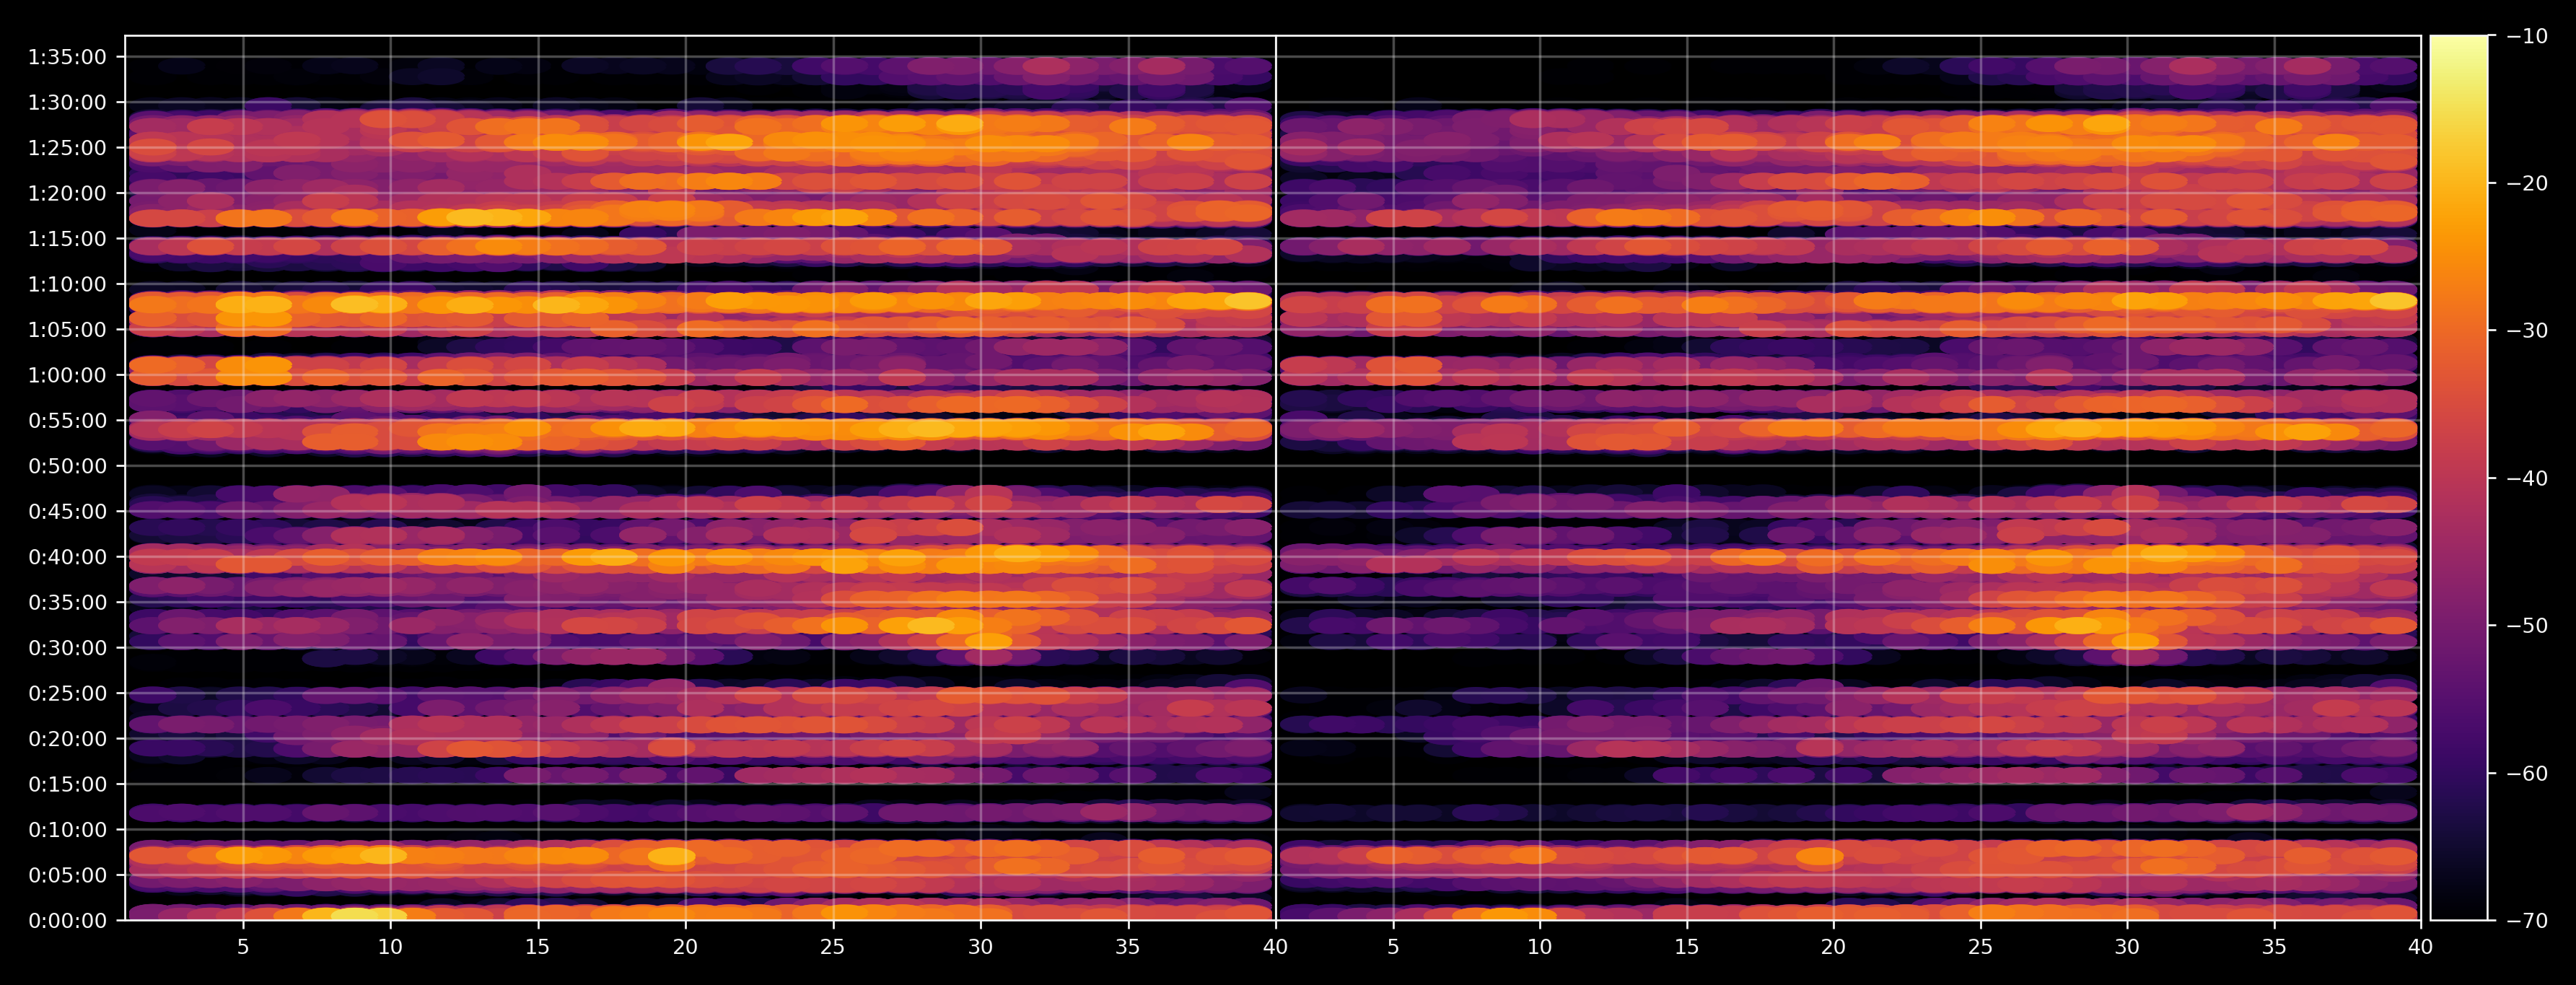
Task: Click the 0:10:00 y-axis tick label
Action: tap(67, 830)
